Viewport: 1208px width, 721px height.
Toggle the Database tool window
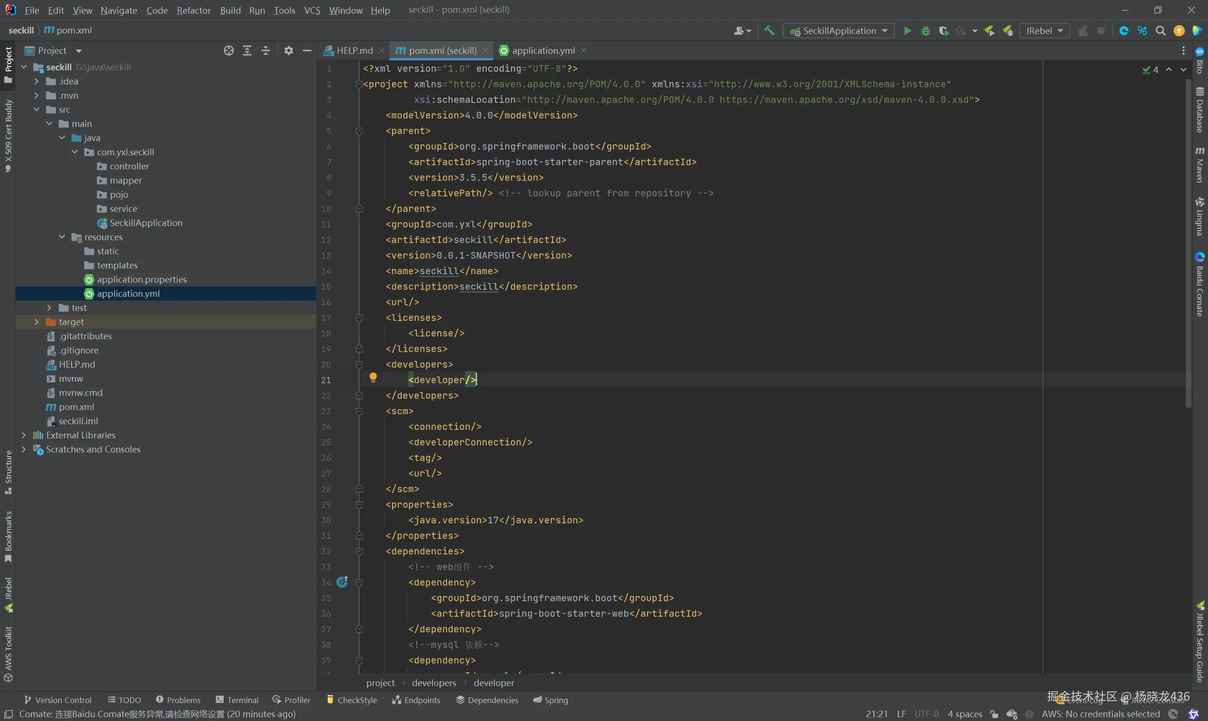tap(1200, 109)
